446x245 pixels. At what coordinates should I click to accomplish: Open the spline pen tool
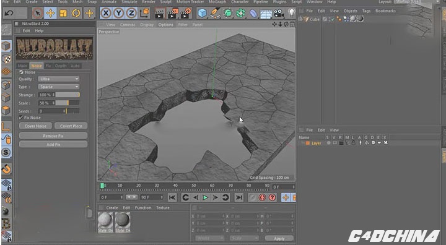coord(216,13)
